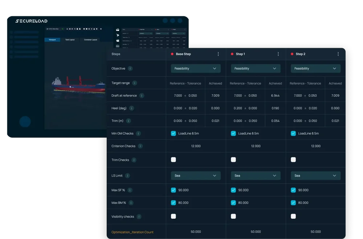Edit Step 1 heel reference 0.200

coord(238,108)
